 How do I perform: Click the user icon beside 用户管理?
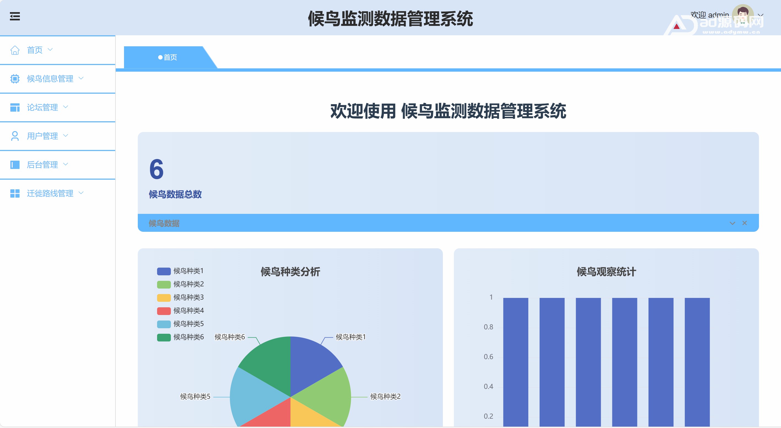15,136
